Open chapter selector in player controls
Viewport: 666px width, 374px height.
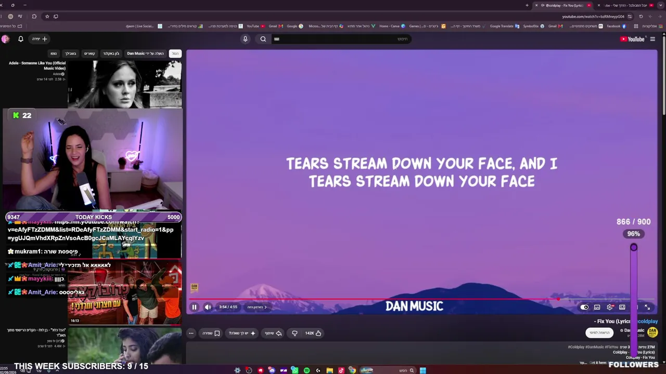pos(257,307)
